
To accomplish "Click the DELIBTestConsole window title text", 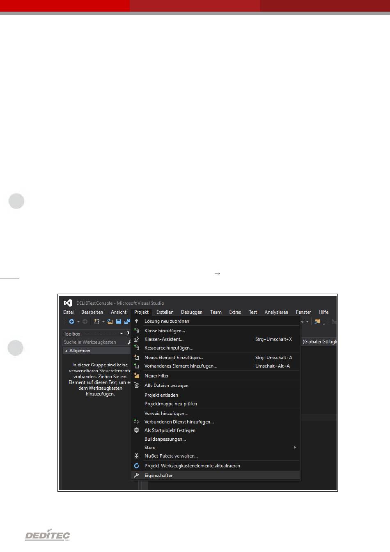I will (120, 303).
